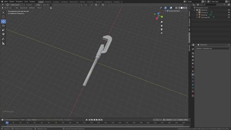The height and width of the screenshot is (130, 231).
Task: Open the Window menu
Action: pos(26,1)
